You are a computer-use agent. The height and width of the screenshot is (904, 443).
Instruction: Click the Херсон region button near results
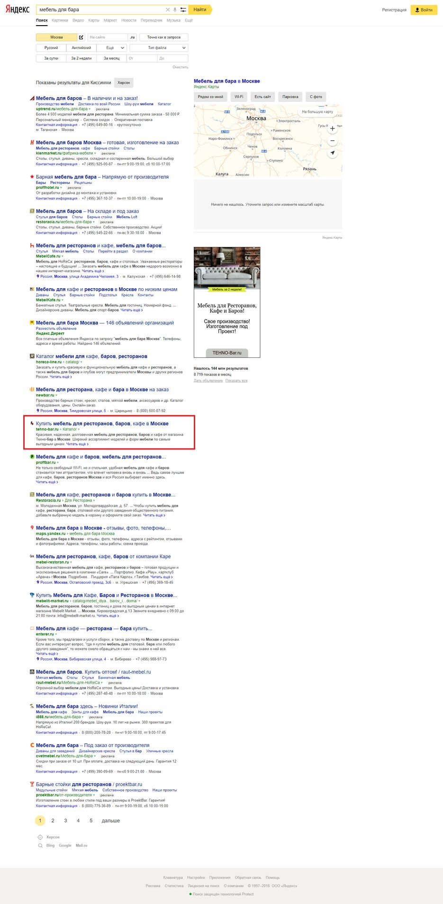click(124, 82)
